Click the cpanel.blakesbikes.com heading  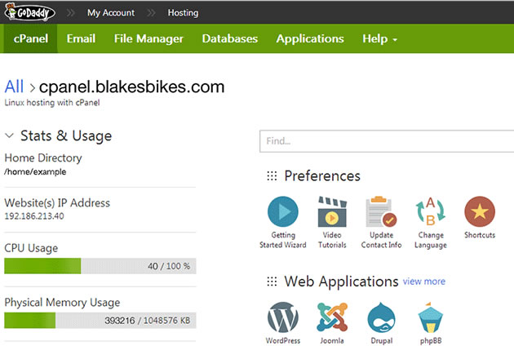click(x=132, y=87)
